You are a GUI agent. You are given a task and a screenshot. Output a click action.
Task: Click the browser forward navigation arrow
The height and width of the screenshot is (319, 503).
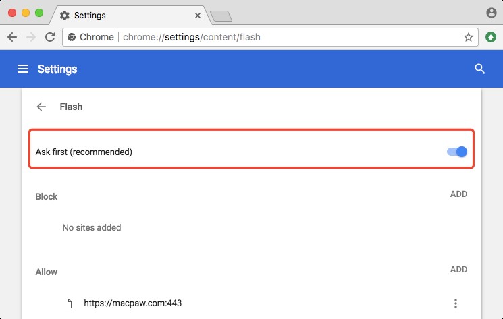30,37
